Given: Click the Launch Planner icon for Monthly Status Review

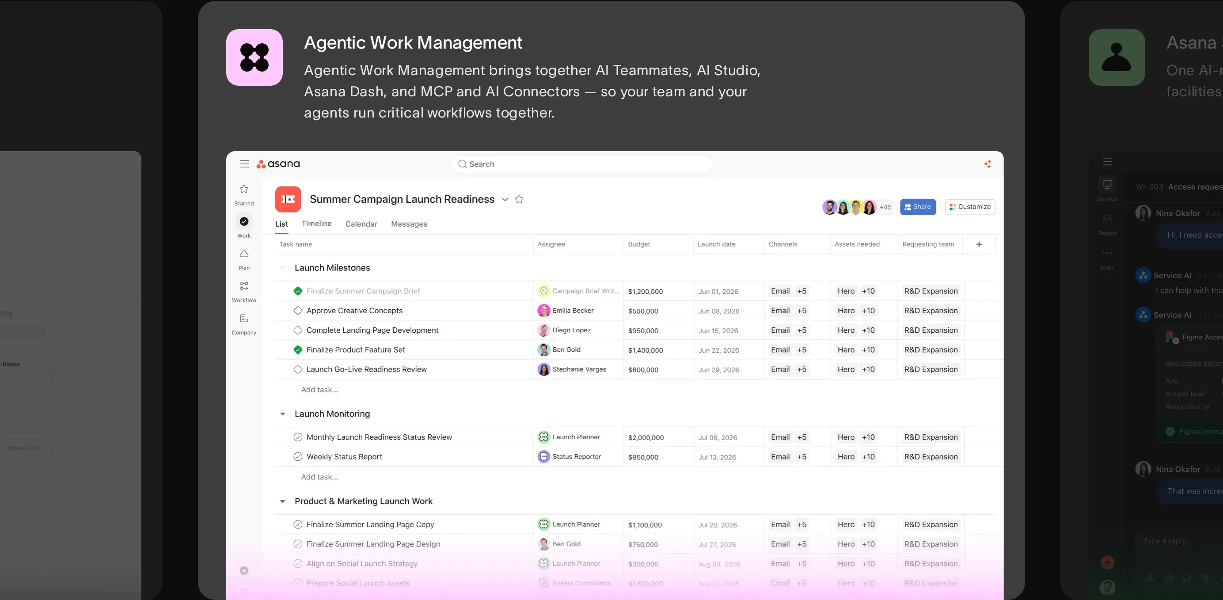Looking at the screenshot, I should [543, 437].
